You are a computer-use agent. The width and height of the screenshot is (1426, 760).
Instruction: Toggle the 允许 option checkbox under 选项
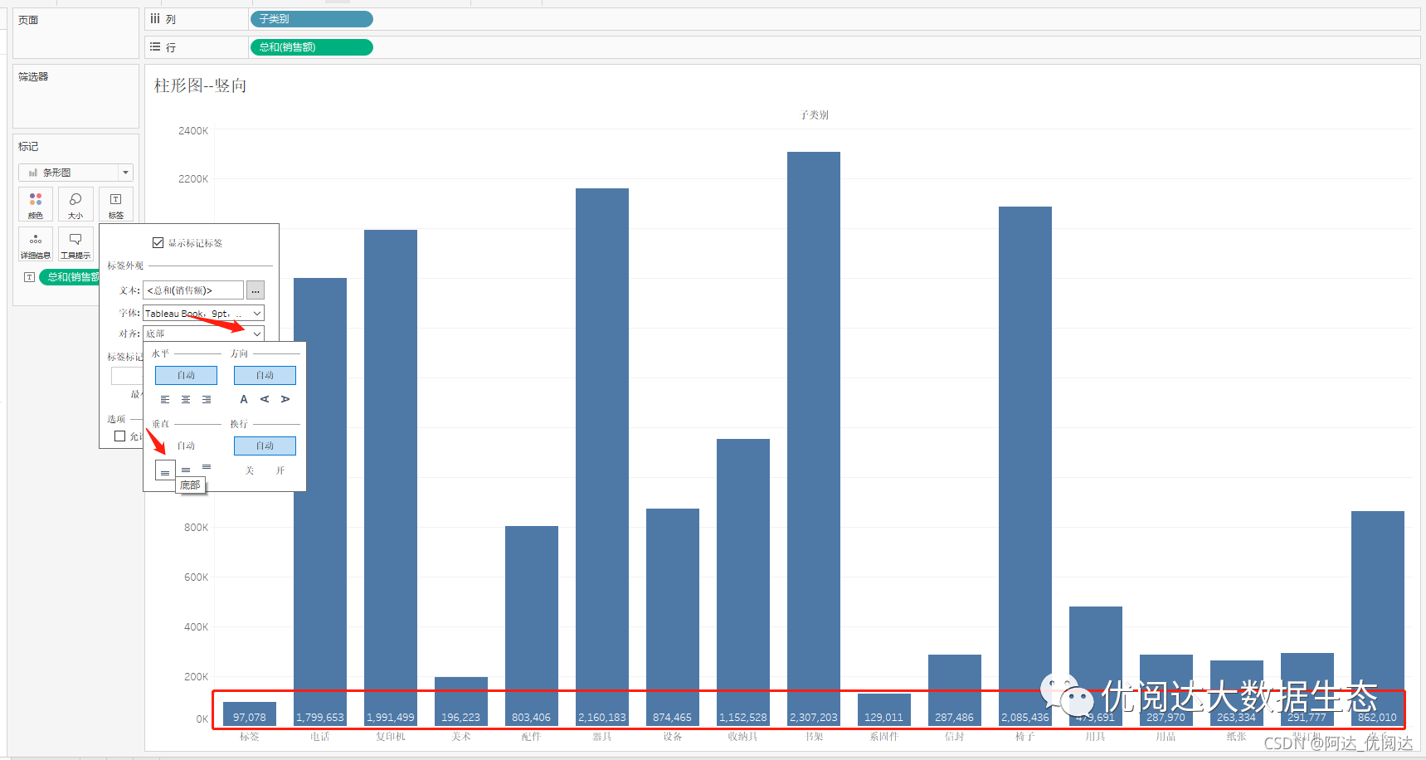[x=120, y=436]
